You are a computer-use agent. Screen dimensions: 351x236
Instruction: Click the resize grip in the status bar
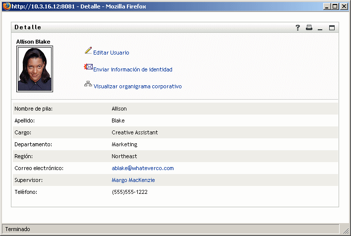point(345,230)
